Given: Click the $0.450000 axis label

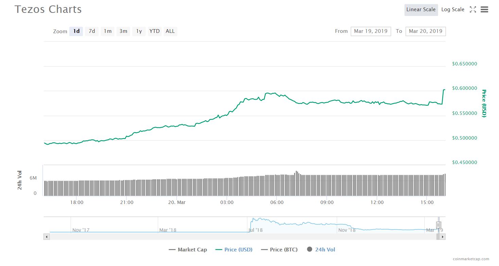Looking at the screenshot, I should tap(464, 163).
